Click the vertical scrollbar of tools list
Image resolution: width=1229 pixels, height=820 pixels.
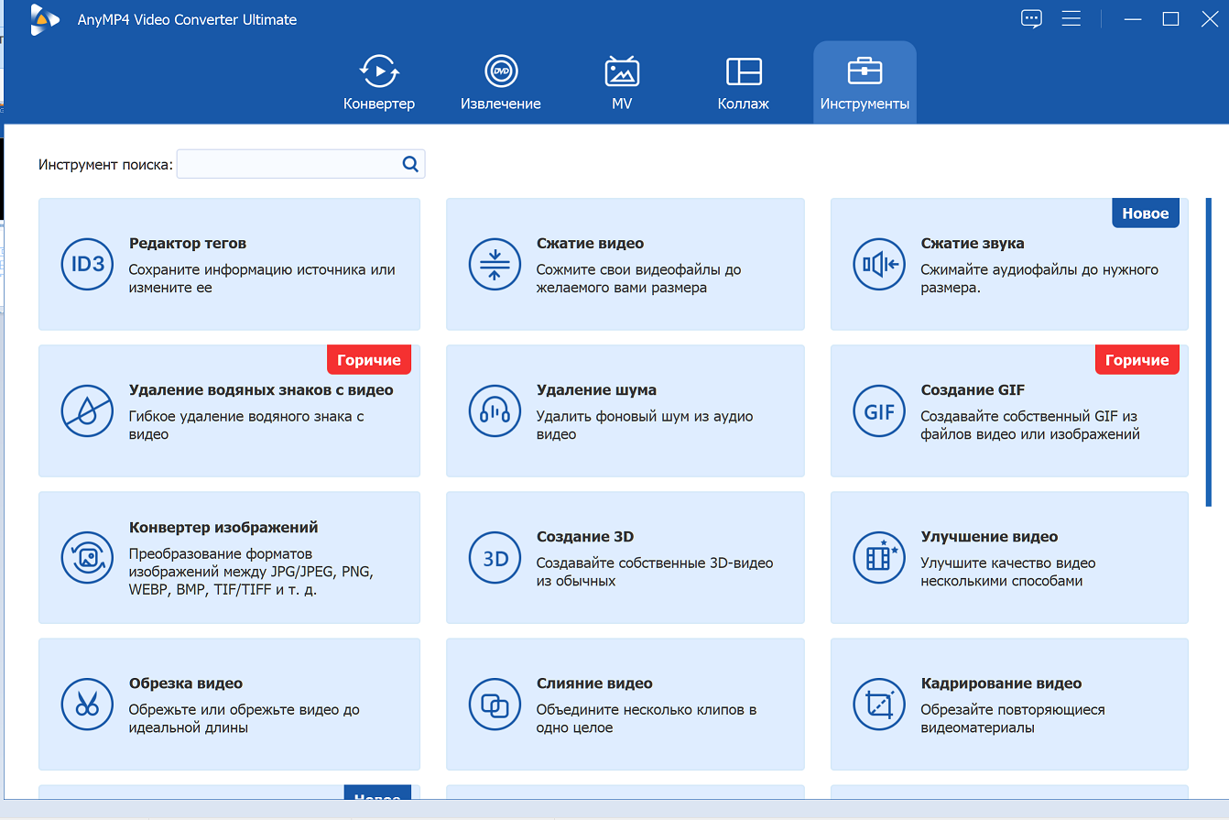click(x=1208, y=352)
